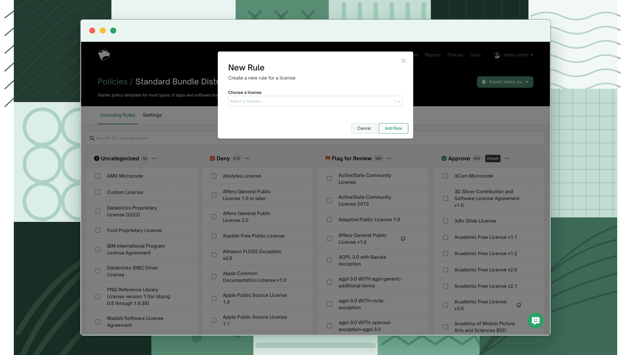Select Alfresco FLOSS Exception v0.5 row
The width and height of the screenshot is (631, 355).
point(257,255)
